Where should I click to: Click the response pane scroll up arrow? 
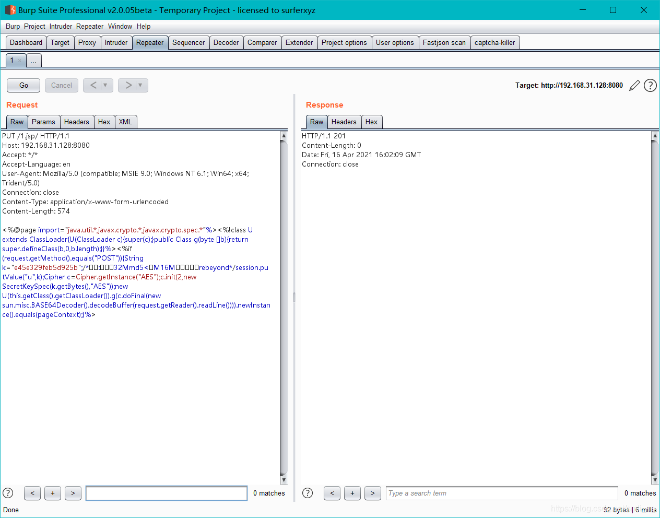click(x=655, y=136)
